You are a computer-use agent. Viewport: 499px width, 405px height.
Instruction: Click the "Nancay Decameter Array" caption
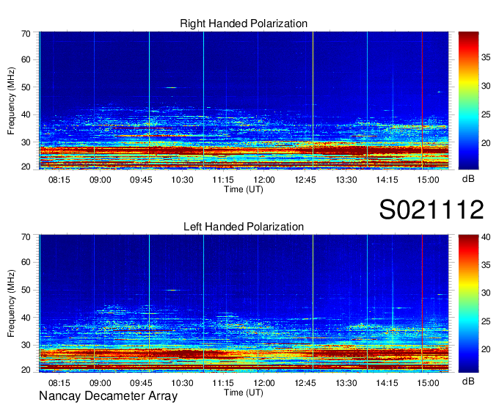[x=108, y=396]
